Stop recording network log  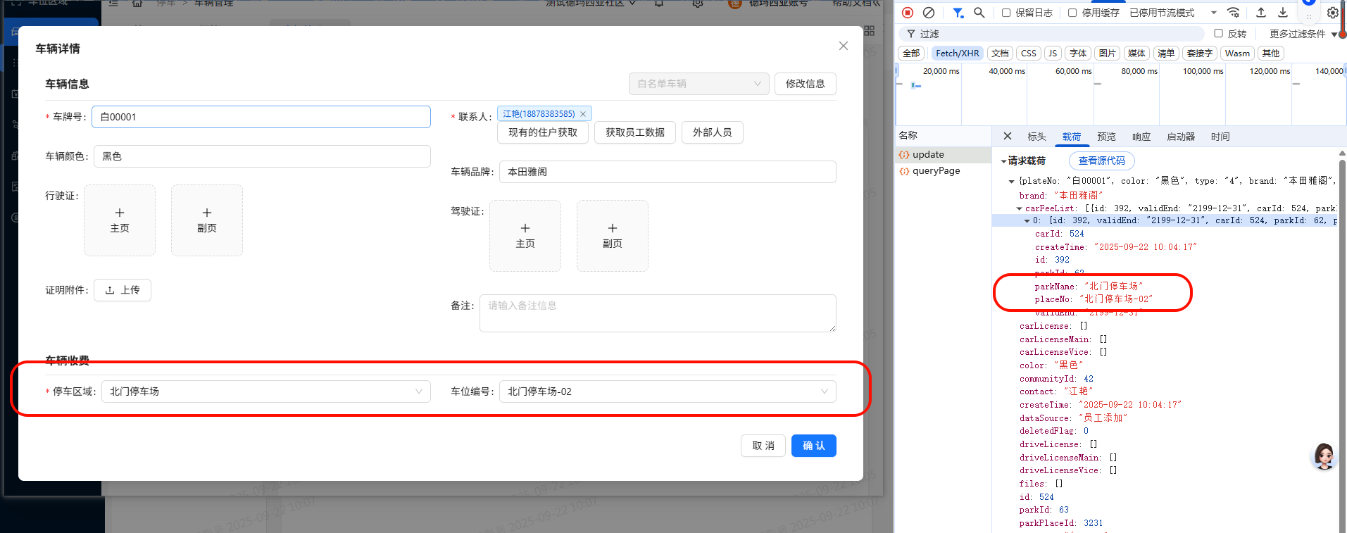(908, 13)
